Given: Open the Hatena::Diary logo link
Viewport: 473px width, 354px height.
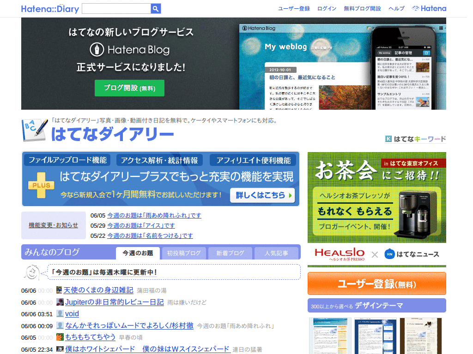Looking at the screenshot, I should (x=50, y=9).
